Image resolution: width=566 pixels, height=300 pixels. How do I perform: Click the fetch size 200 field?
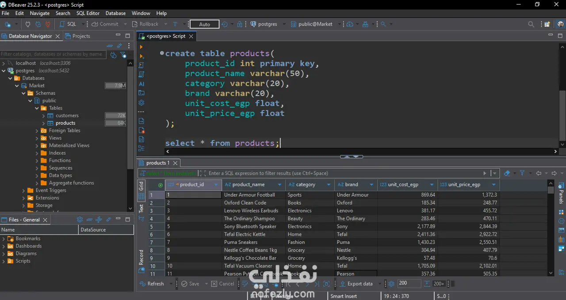409,284
